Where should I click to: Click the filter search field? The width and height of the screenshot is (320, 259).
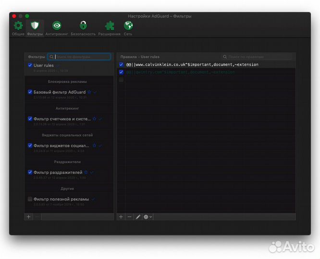point(79,57)
